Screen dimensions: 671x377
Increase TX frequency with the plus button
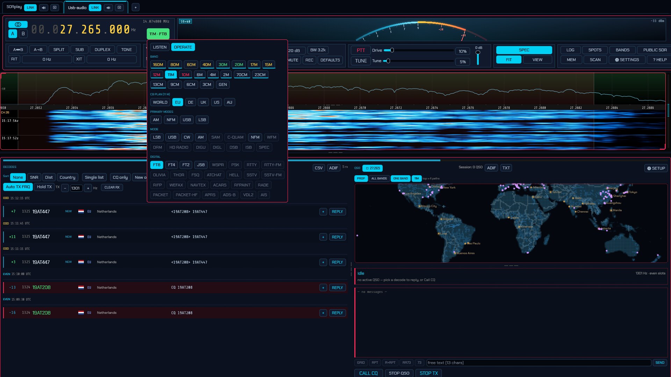pos(88,188)
